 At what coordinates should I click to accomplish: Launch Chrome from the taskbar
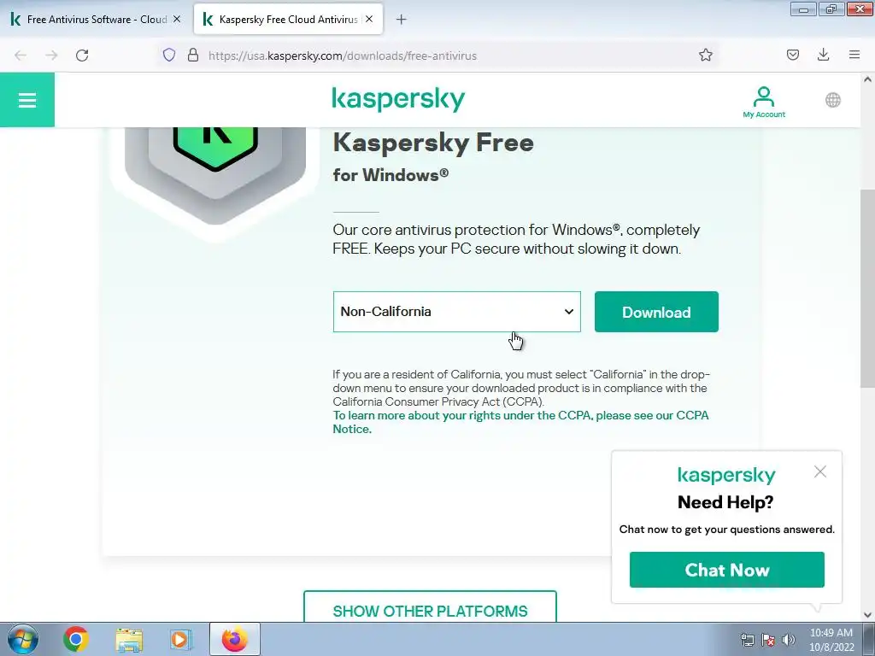75,639
